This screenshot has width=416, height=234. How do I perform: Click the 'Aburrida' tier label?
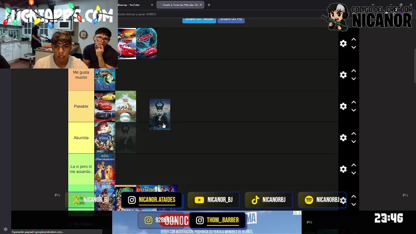81,138
